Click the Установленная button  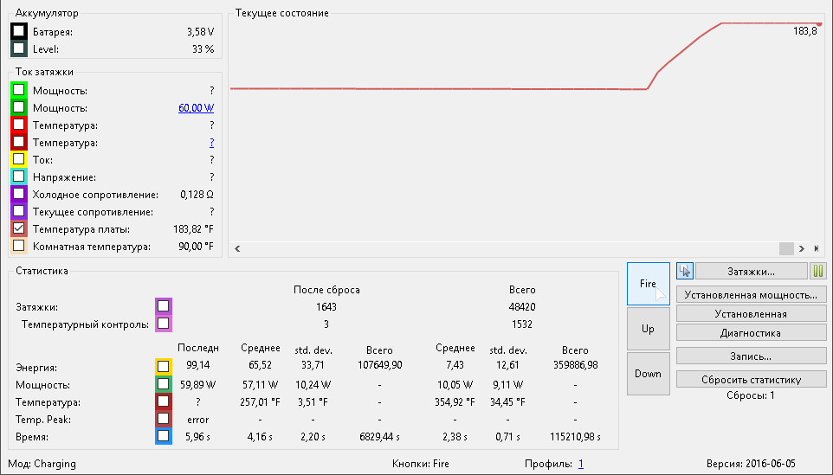pos(751,314)
